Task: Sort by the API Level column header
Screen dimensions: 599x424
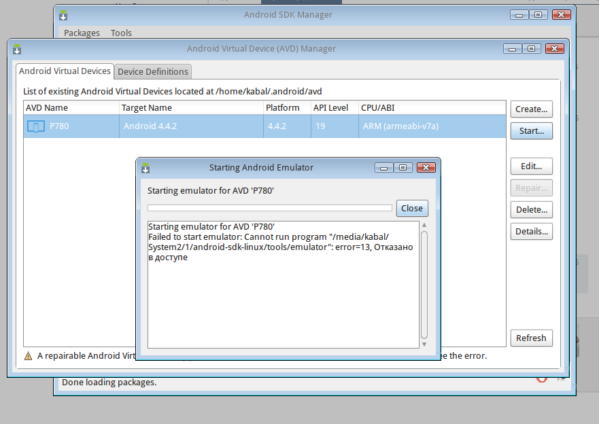Action: click(335, 107)
